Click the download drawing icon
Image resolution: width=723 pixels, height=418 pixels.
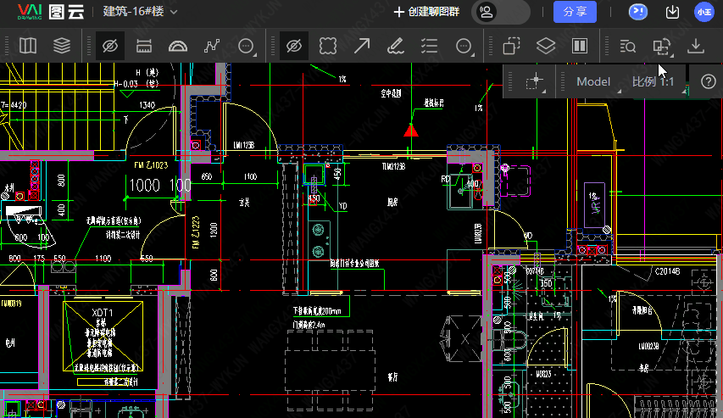696,46
